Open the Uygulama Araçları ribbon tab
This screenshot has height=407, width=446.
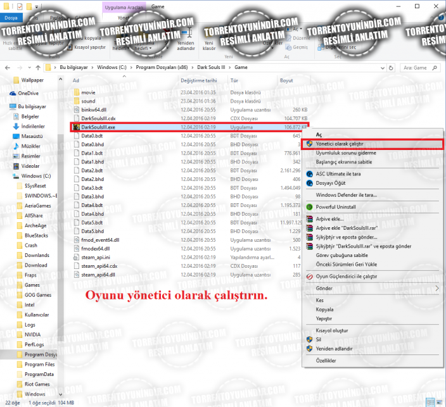click(124, 8)
